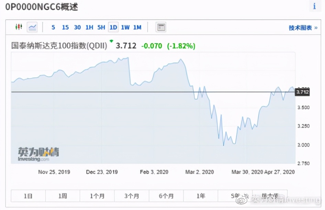Open 技术图表 technical charts link
325x210 pixels.
tap(300, 27)
